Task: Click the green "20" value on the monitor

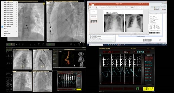Action: [138, 89]
